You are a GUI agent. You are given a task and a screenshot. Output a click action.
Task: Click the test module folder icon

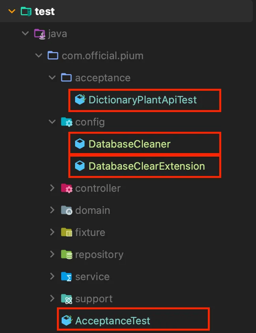[x=26, y=11]
